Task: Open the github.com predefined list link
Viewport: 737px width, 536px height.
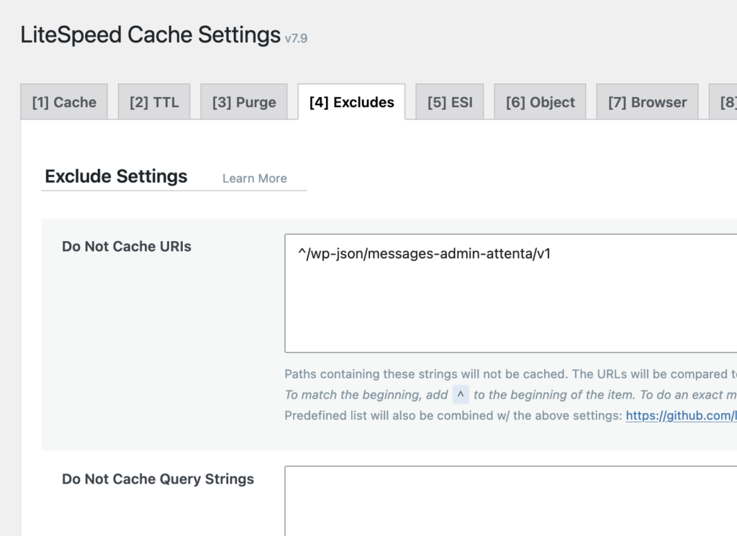Action: [681, 415]
